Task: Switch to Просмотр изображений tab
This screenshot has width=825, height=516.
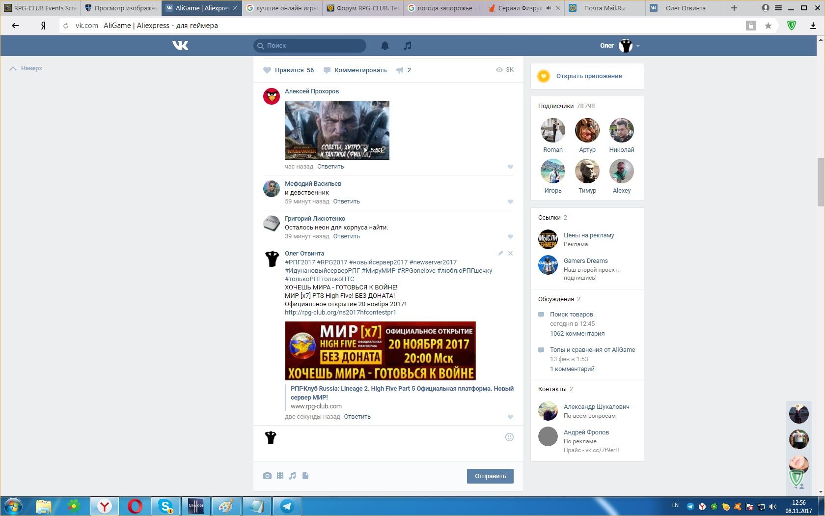Action: pyautogui.click(x=121, y=8)
